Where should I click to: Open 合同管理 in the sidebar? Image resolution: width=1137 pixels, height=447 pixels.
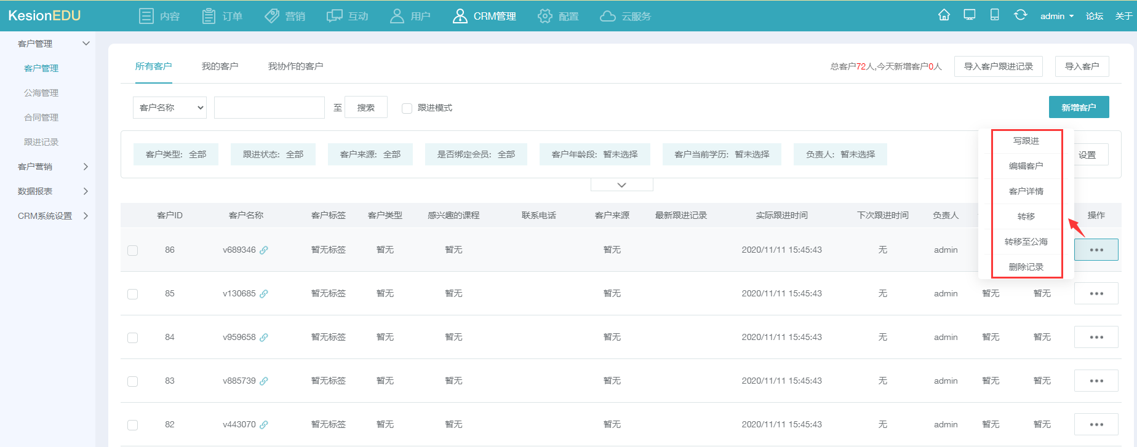(41, 117)
